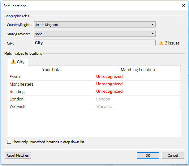Select the Warwick data row
The image size is (189, 166).
(x=18, y=106)
